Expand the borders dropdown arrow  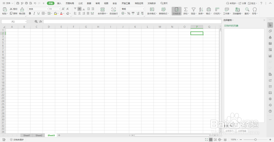click(46, 13)
